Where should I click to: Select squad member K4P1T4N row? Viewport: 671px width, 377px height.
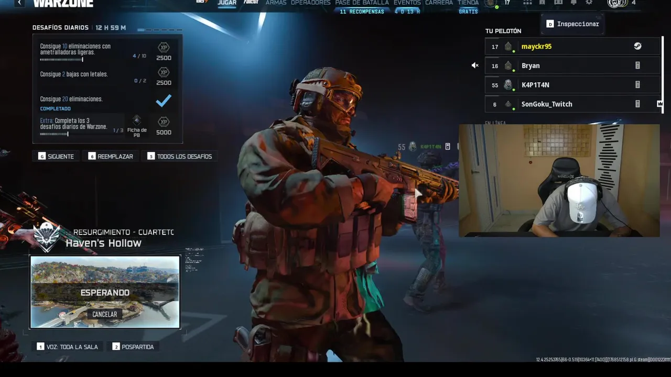click(x=572, y=85)
